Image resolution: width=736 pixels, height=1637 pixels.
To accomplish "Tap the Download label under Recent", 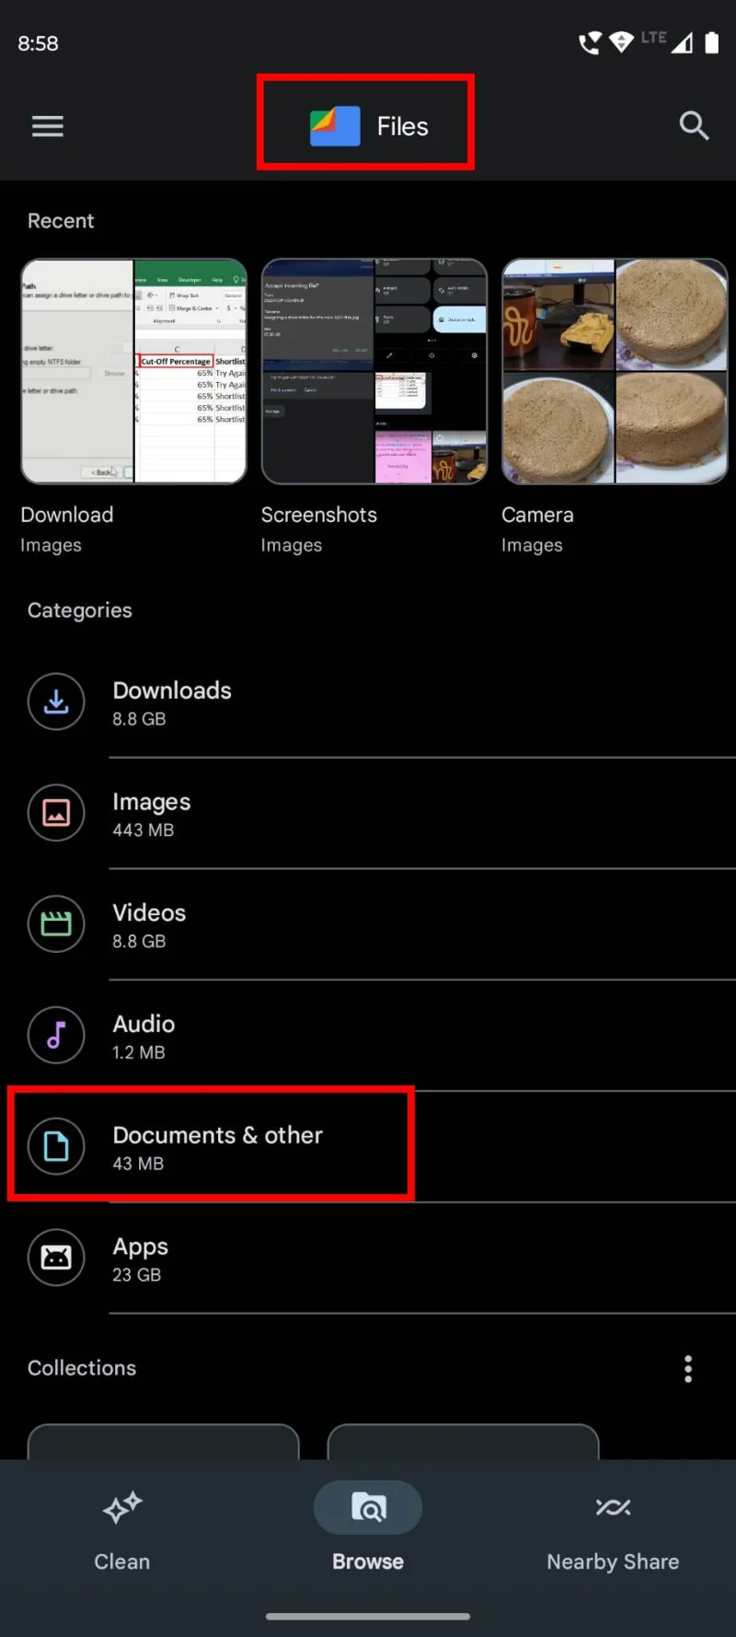I will [67, 515].
